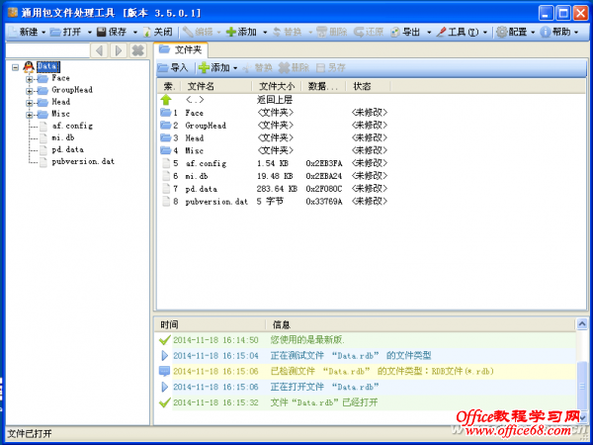Select the Data root node in tree
The height and width of the screenshot is (445, 593).
48,66
